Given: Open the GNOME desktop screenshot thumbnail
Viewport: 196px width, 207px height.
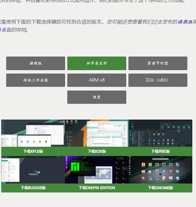Looking at the screenshot, I should point(161,170).
